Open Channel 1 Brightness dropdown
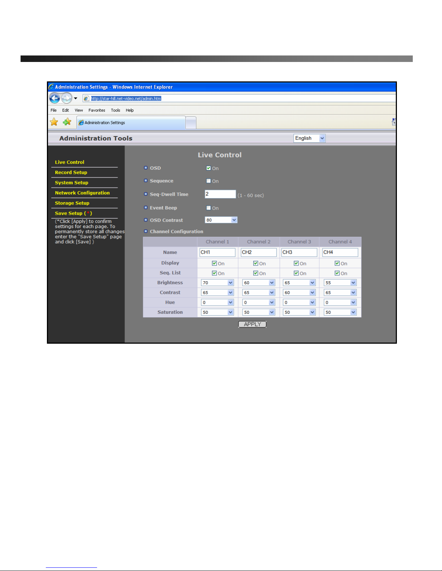 point(218,283)
